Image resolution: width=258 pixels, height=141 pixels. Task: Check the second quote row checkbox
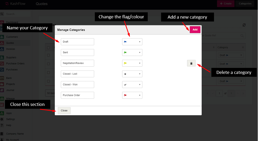point(48,64)
